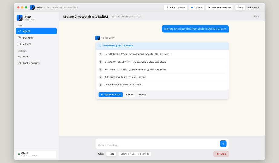Click the Assets image icon
This screenshot has width=279, height=163.
(19, 44)
